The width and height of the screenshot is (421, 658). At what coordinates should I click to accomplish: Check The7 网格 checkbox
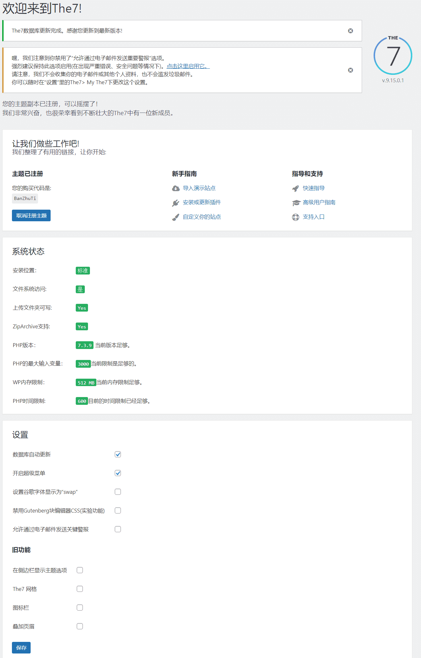coord(80,589)
